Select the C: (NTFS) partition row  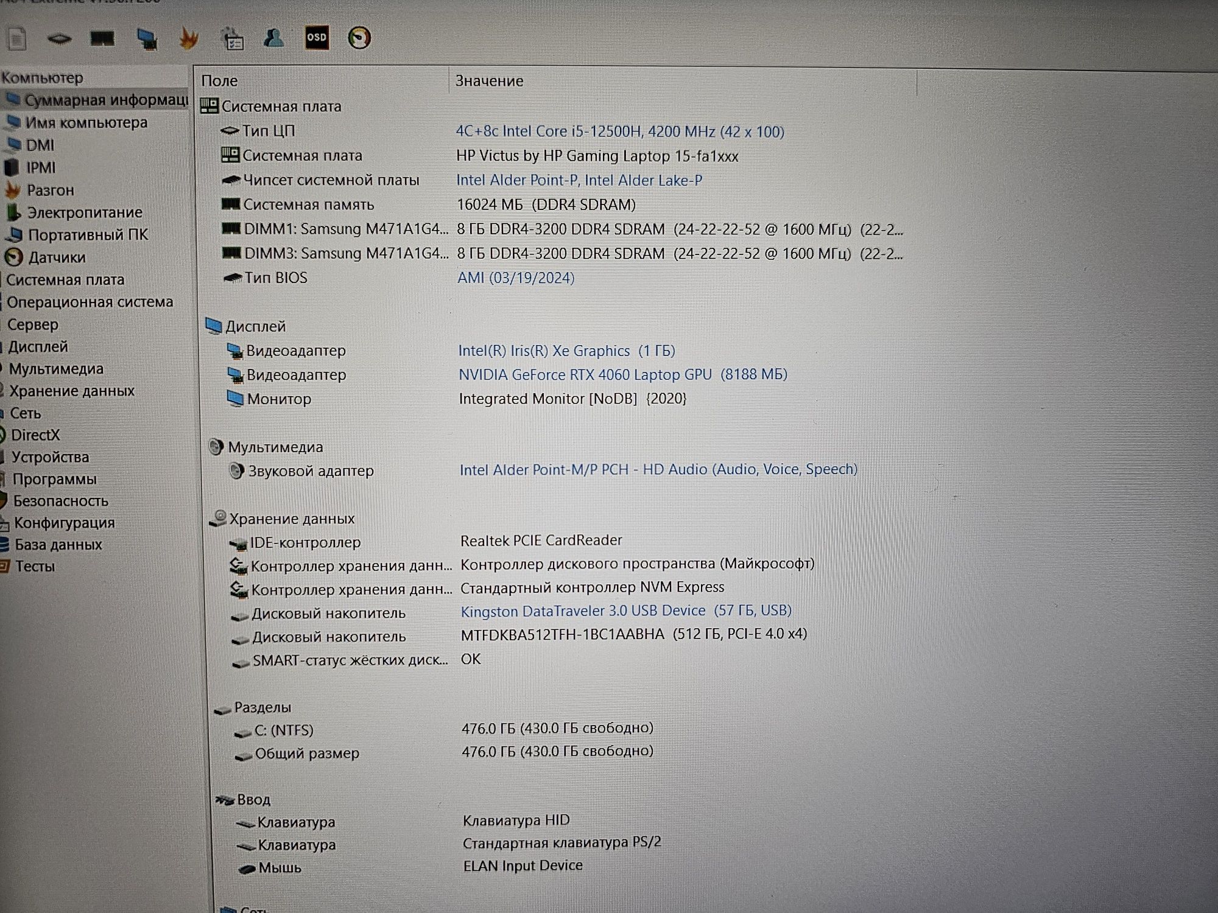coord(445,729)
